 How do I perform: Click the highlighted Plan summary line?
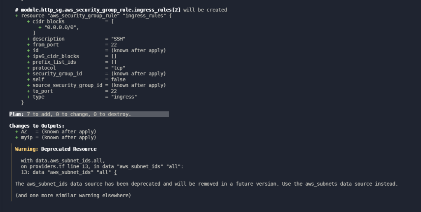point(89,114)
